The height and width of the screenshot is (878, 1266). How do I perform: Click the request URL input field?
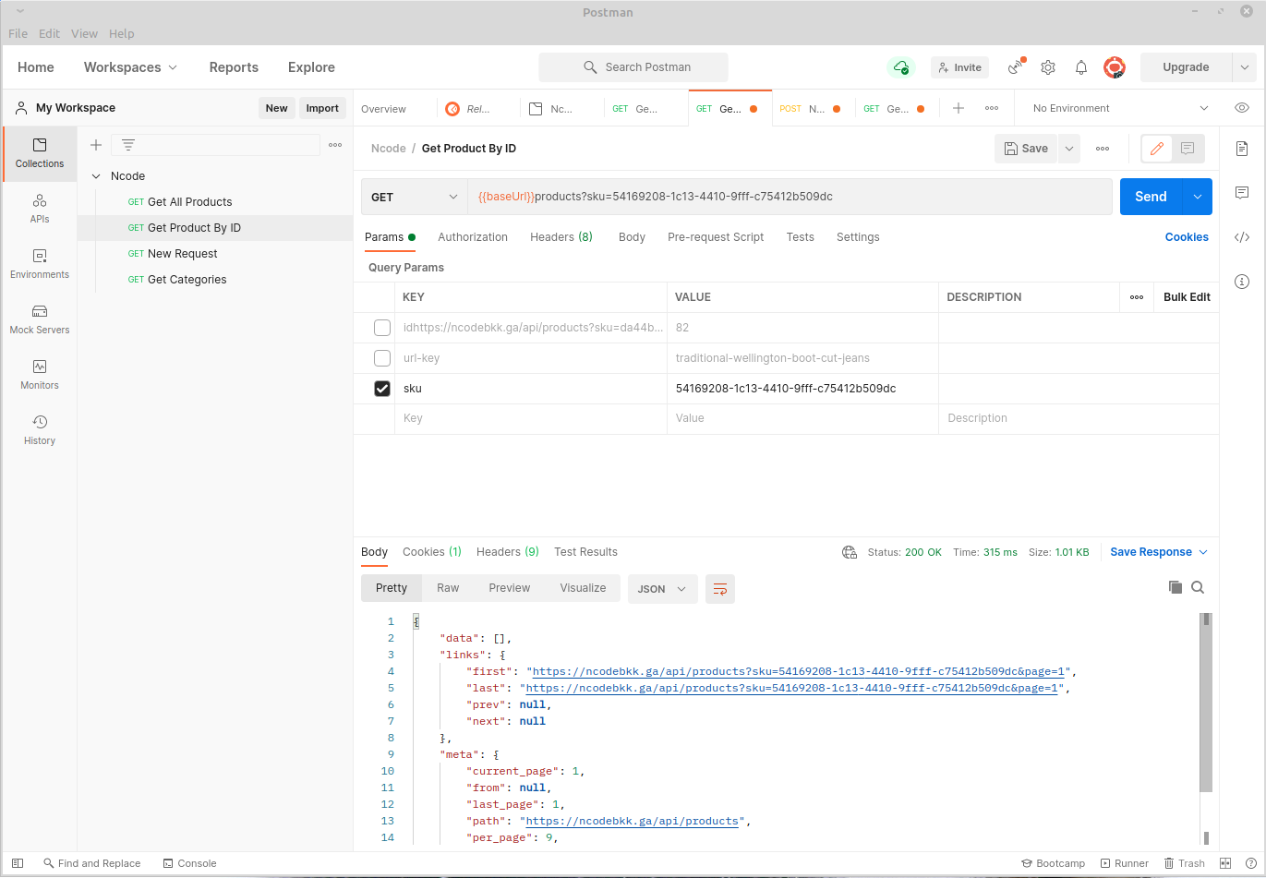[790, 197]
